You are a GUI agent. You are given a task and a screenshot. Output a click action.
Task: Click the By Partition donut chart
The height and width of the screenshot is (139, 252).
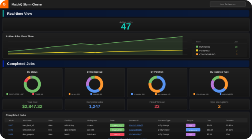pos(157,84)
